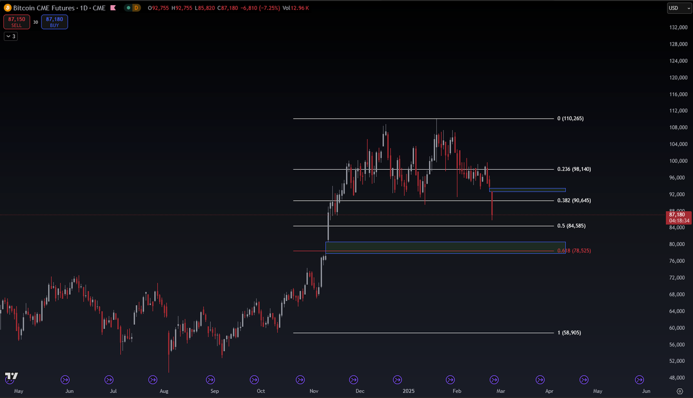Click the green market status dot
This screenshot has height=398, width=693.
tap(128, 8)
